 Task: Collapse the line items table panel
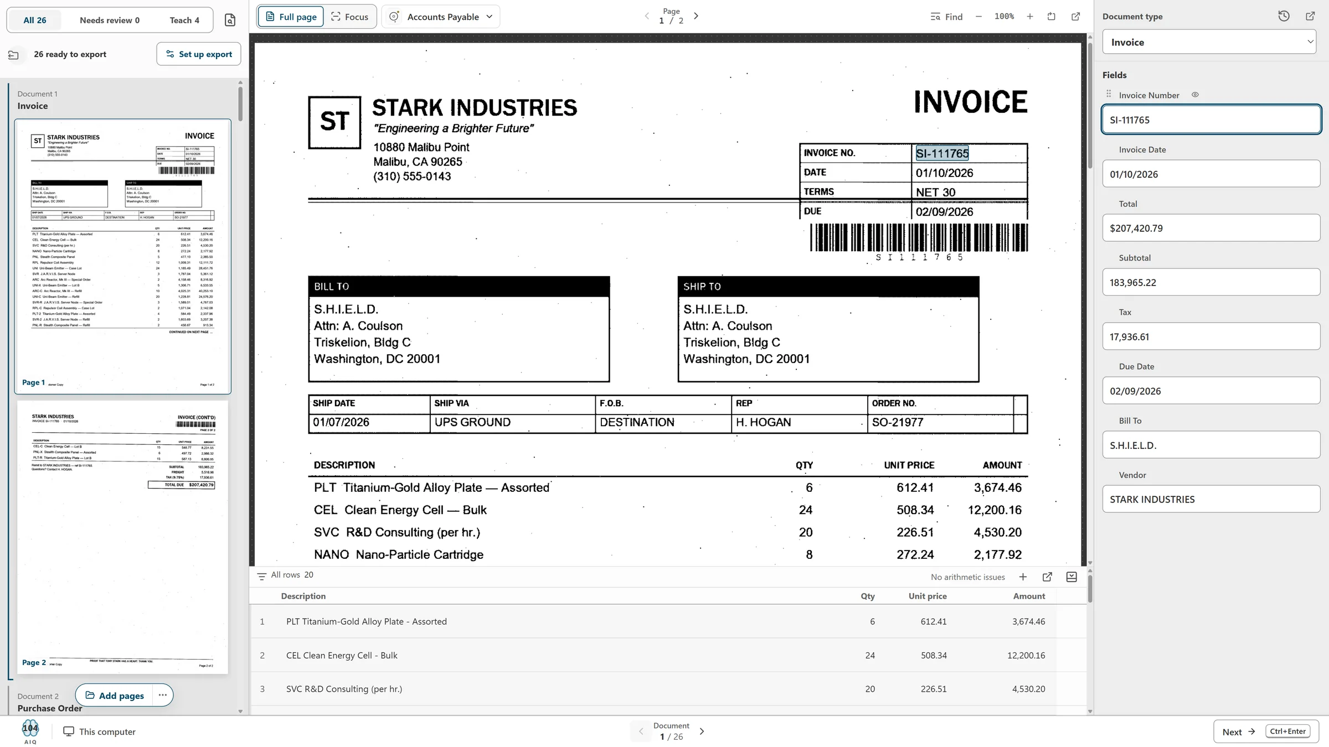click(1072, 577)
